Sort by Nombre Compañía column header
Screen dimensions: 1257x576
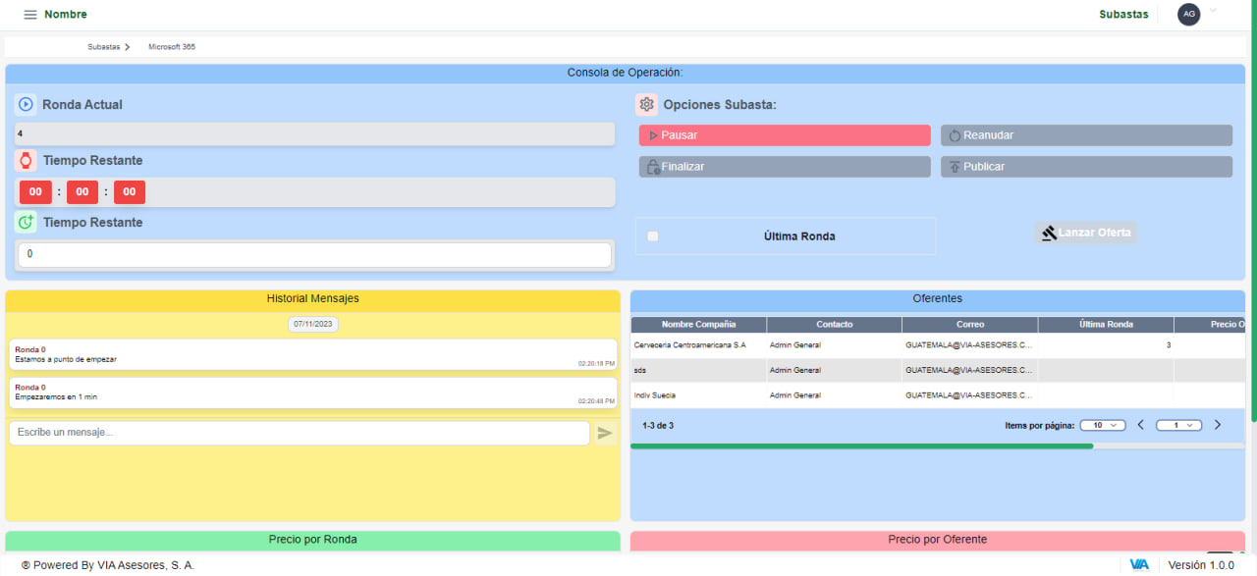[x=698, y=325]
